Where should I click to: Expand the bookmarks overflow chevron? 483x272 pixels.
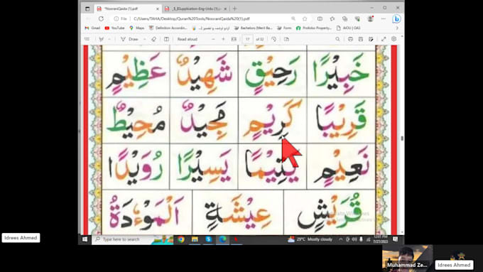tap(397, 28)
